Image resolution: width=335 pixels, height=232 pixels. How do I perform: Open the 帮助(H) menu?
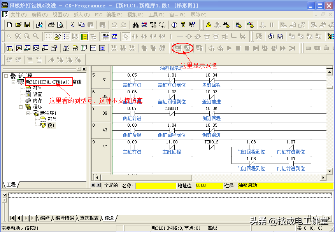(198, 15)
